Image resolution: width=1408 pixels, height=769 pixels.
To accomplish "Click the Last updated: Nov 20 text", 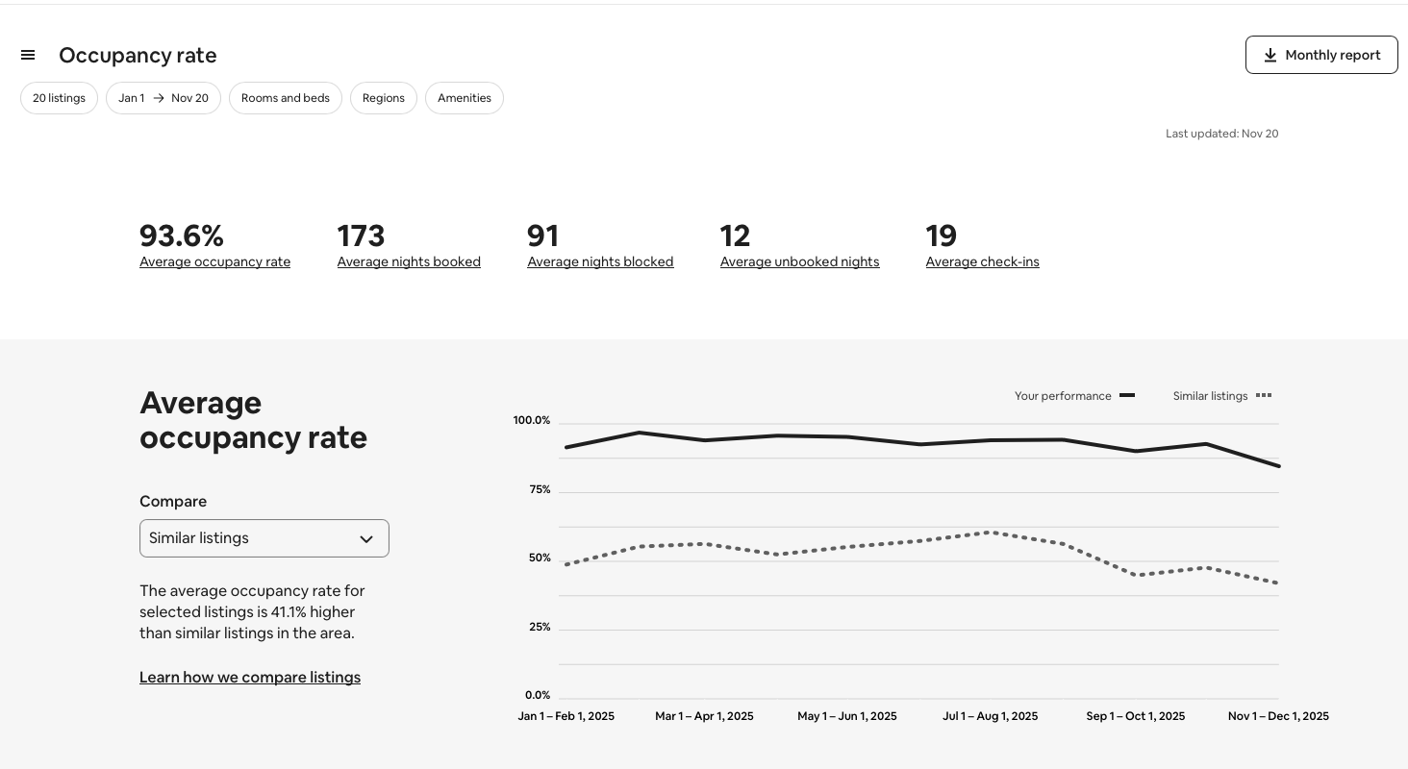I will (x=1222, y=134).
